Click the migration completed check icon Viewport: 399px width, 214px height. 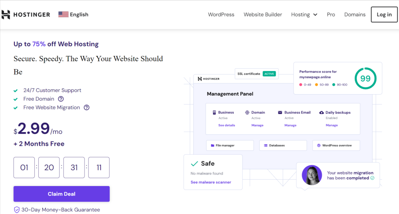[x=372, y=178]
